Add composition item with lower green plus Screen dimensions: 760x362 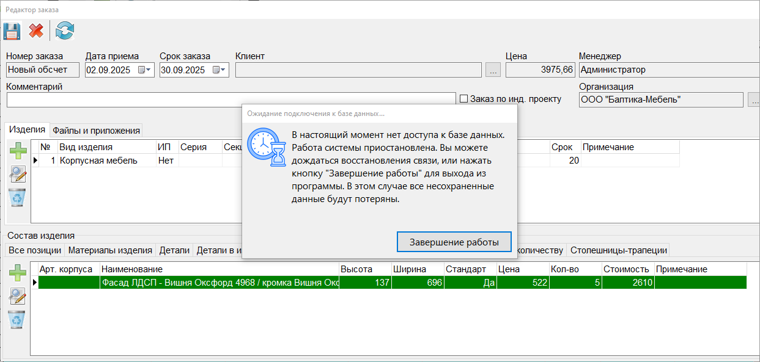point(18,273)
